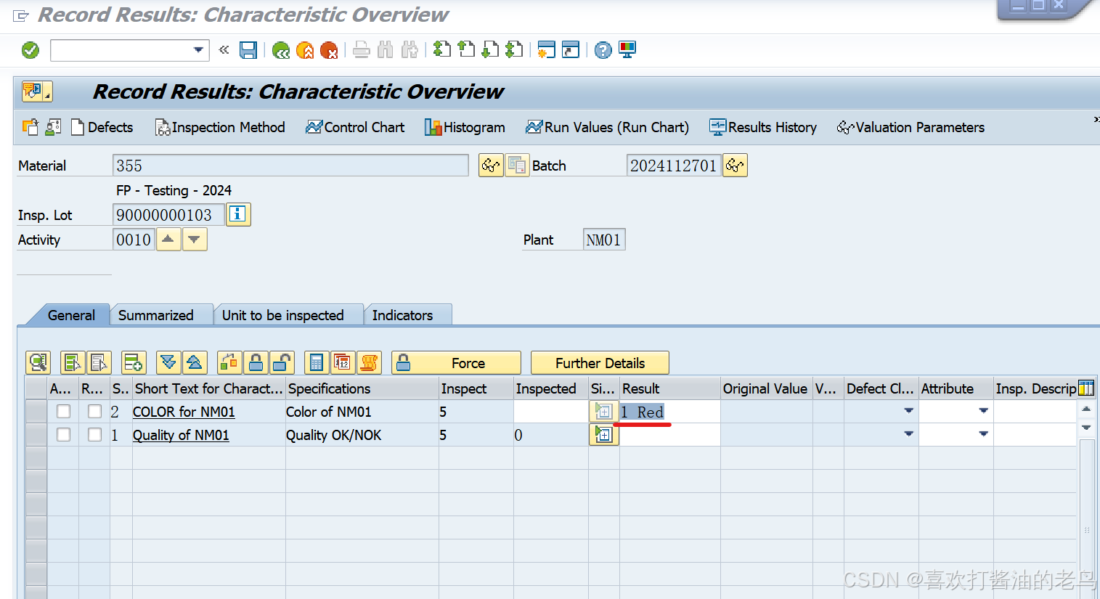The width and height of the screenshot is (1100, 599).
Task: Click the Insp. Lot information icon
Action: (238, 215)
